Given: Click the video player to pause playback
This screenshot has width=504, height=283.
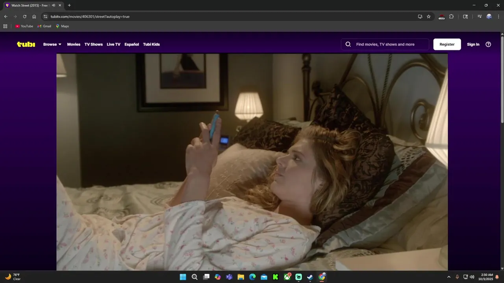Looking at the screenshot, I should coord(252,162).
